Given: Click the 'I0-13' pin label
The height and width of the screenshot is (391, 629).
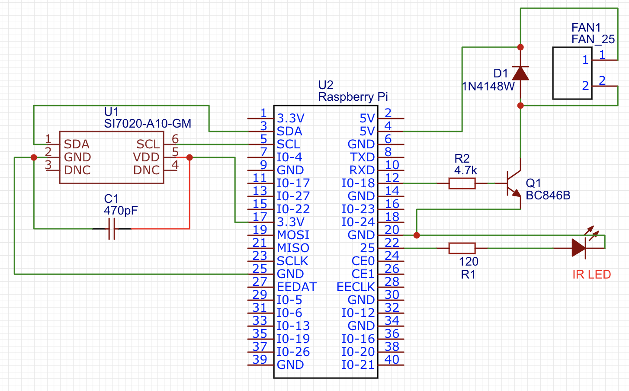Looking at the screenshot, I should (x=293, y=326).
